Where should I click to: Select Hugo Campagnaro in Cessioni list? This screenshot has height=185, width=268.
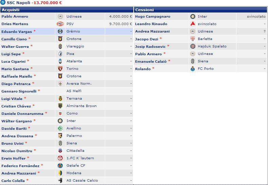click(x=153, y=17)
